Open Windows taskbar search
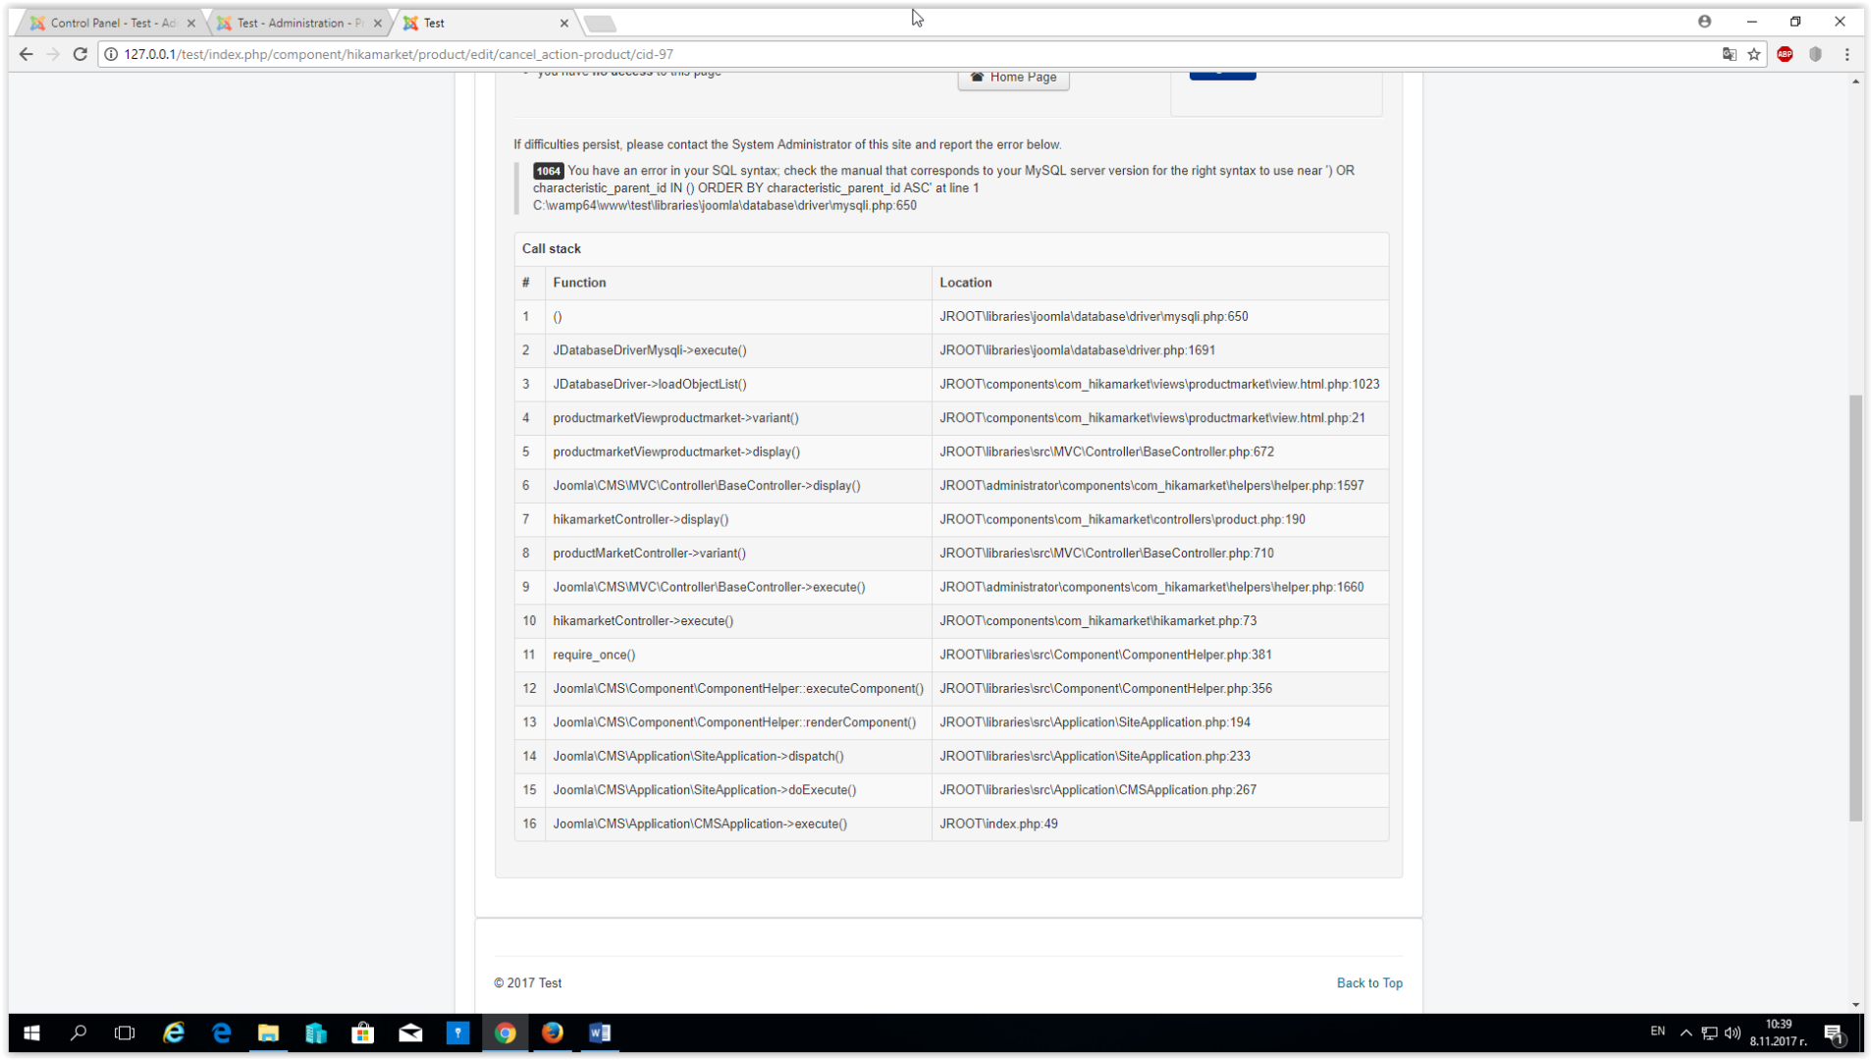Screen dimensions: 1871x1060 click(x=79, y=1033)
